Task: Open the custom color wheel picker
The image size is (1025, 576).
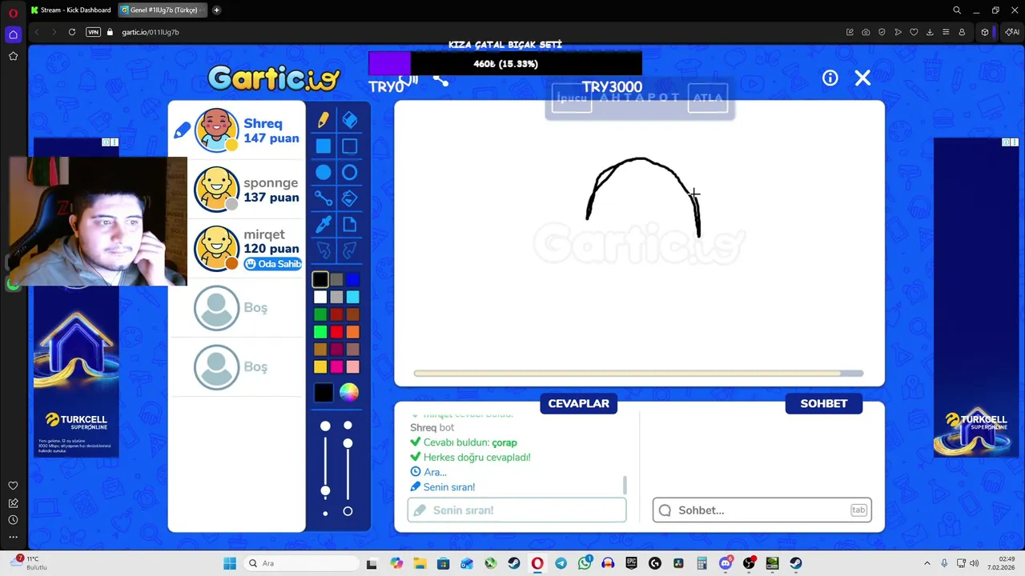Action: 348,392
